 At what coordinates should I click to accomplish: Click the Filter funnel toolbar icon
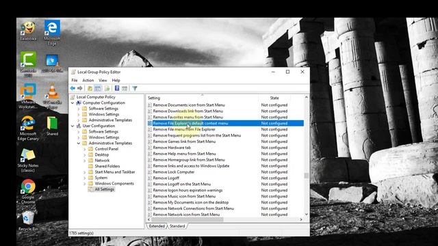[135, 88]
